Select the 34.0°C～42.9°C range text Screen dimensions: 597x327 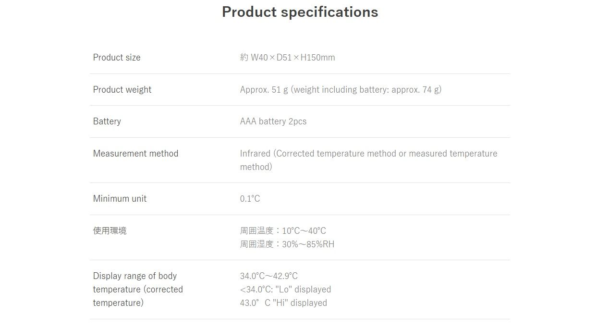(x=268, y=276)
